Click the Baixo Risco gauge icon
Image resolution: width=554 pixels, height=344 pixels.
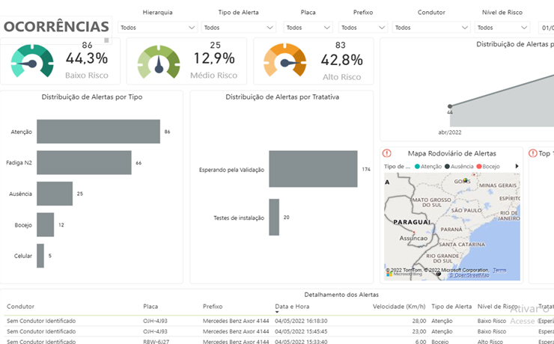(32, 63)
